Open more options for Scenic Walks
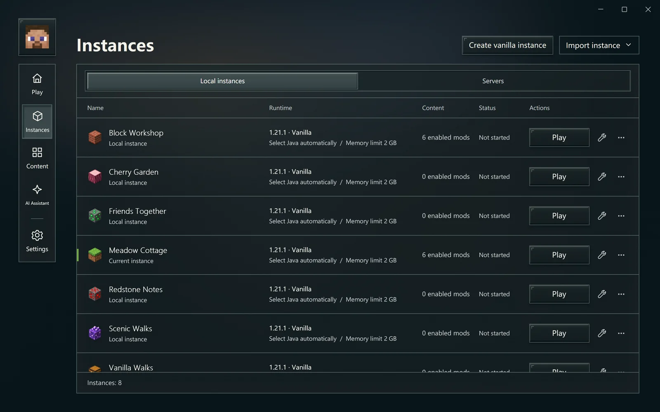Viewport: 660px width, 412px height. pyautogui.click(x=621, y=333)
